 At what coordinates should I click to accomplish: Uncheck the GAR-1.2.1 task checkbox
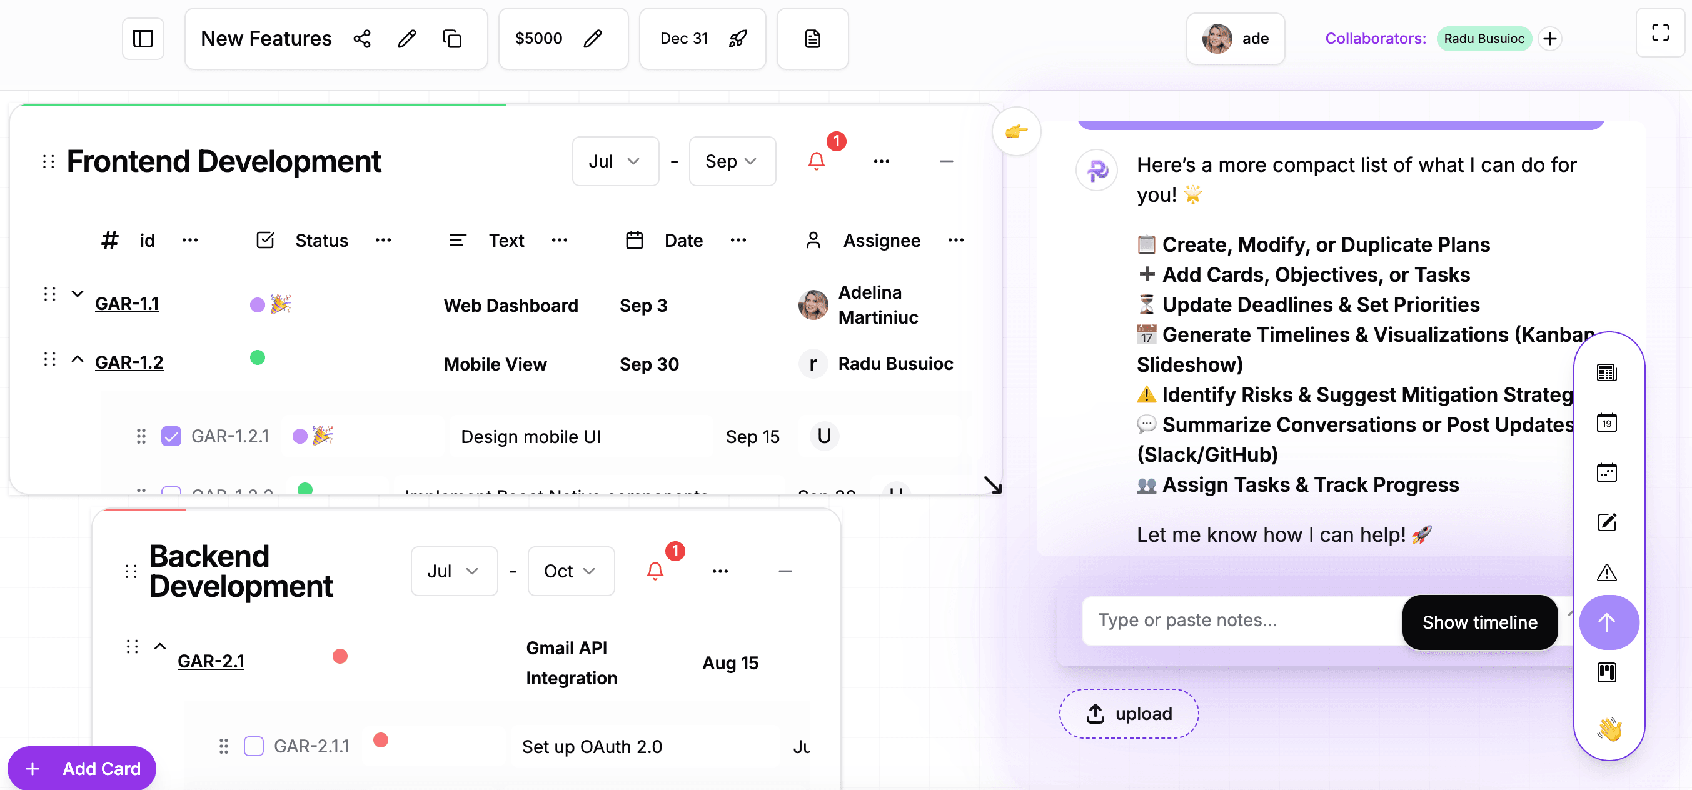point(171,436)
